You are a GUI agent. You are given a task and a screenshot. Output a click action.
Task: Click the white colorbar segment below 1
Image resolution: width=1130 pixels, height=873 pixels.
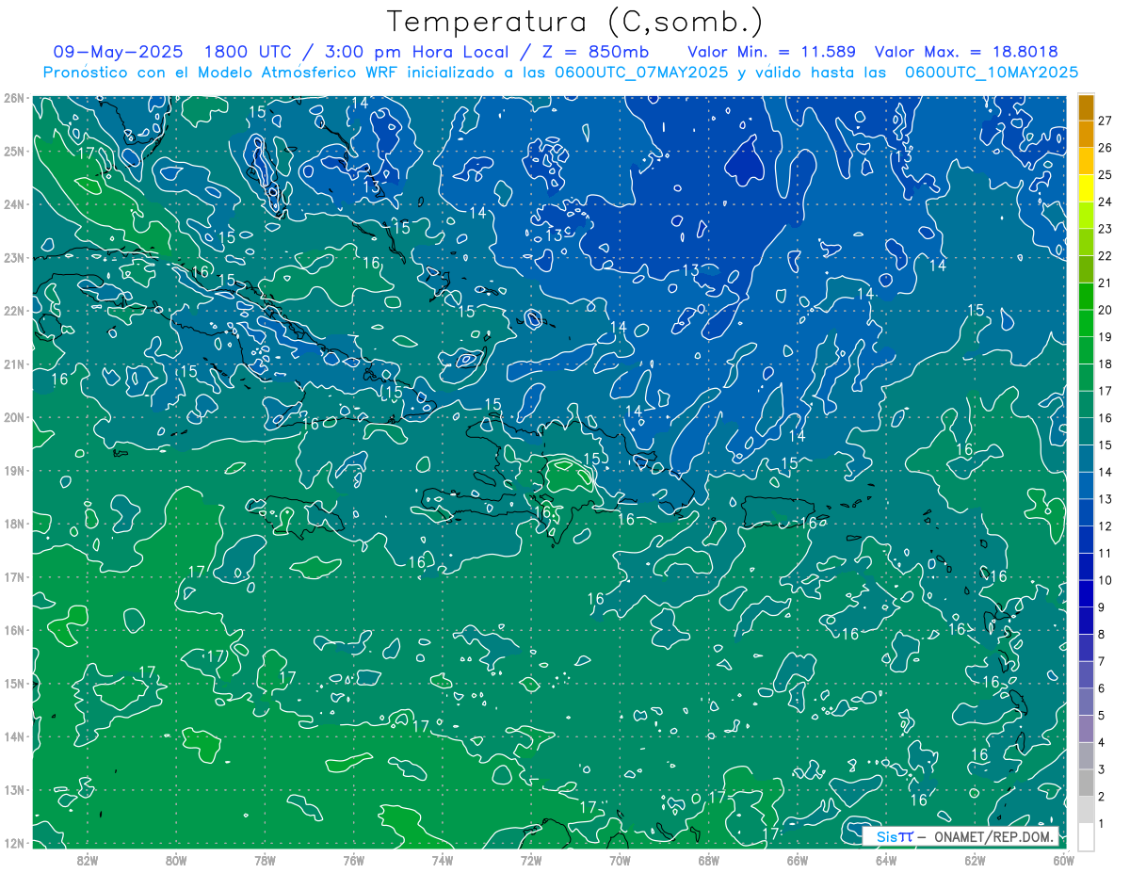[x=1087, y=836]
